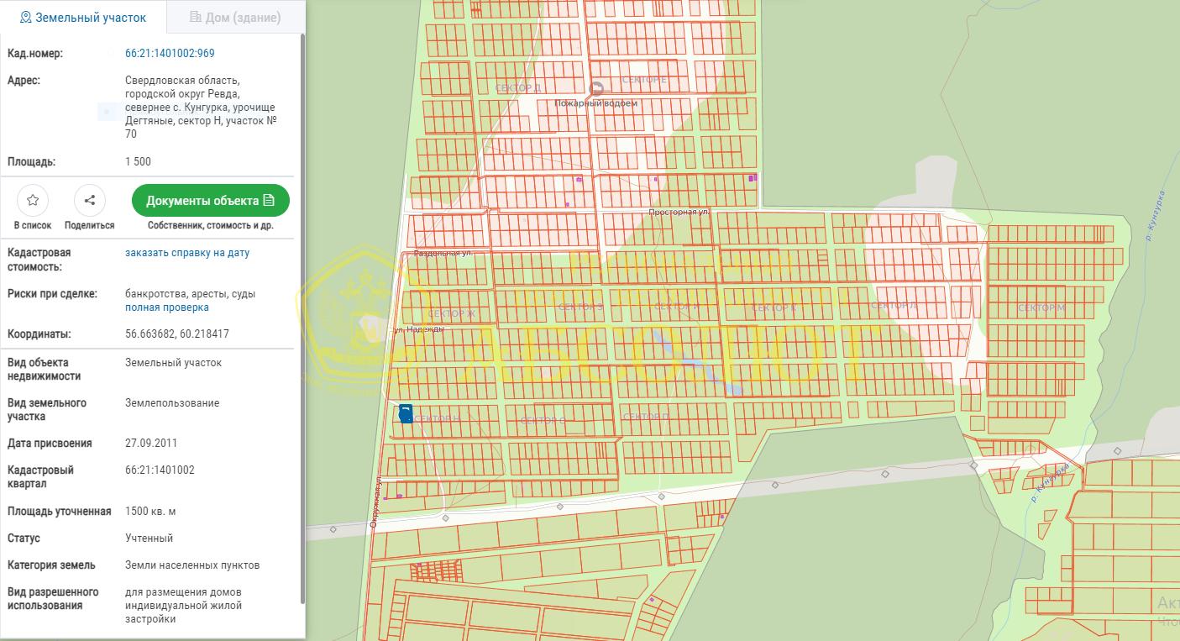Click the building icon on Дом (здание) tab
Screen dimensions: 1180x641
pos(196,17)
